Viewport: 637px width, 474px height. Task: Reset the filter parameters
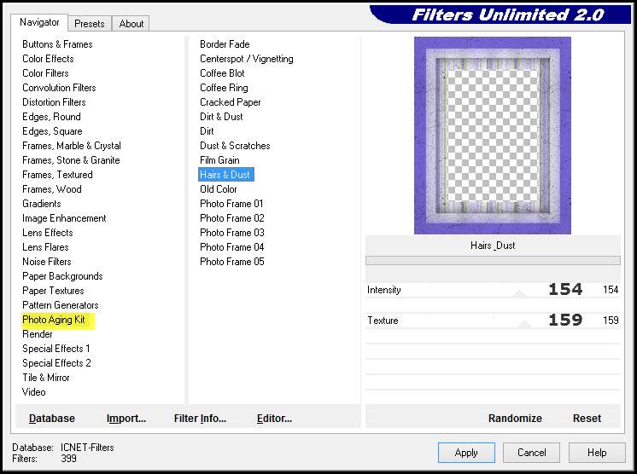coord(587,418)
